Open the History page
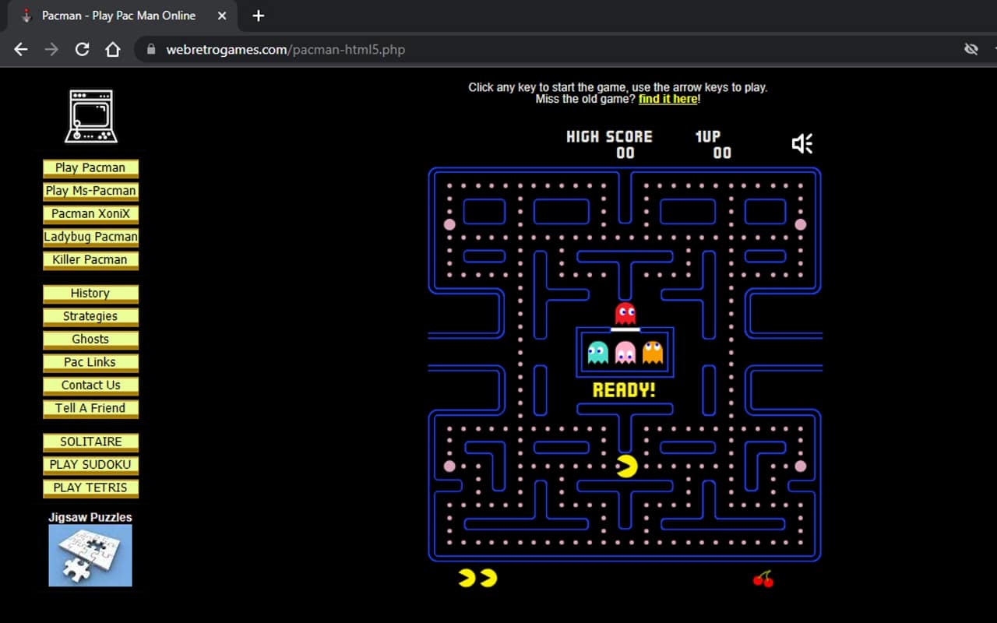The image size is (997, 623). coord(90,294)
